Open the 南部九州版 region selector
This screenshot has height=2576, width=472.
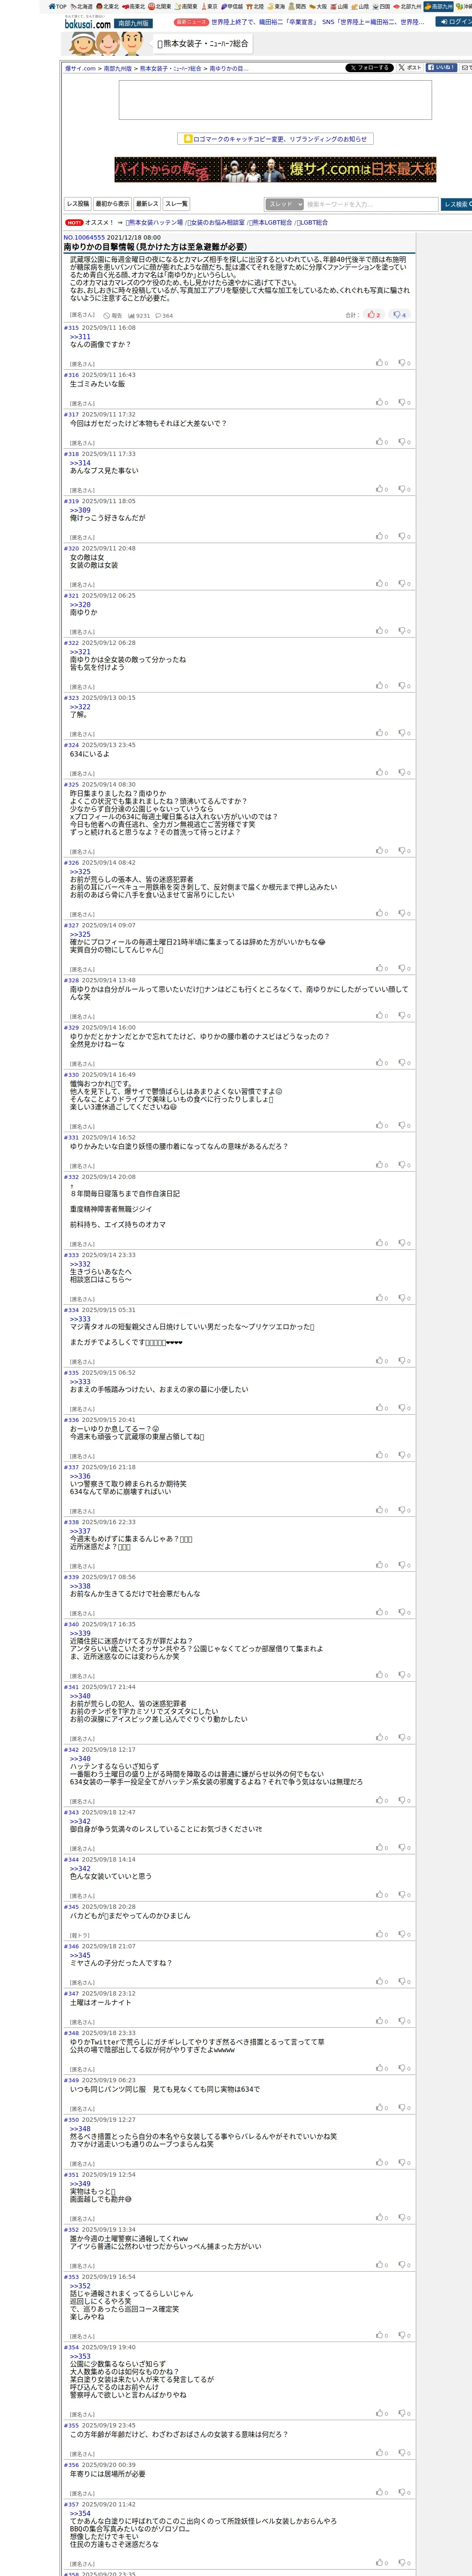tap(133, 23)
